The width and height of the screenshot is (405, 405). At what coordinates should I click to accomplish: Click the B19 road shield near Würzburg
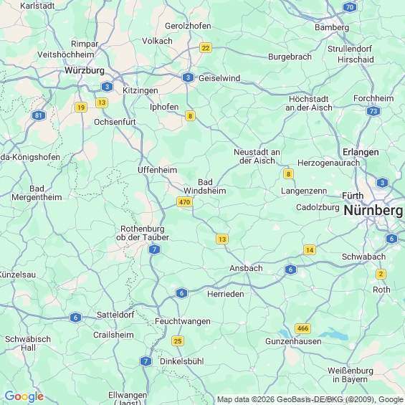click(x=81, y=108)
